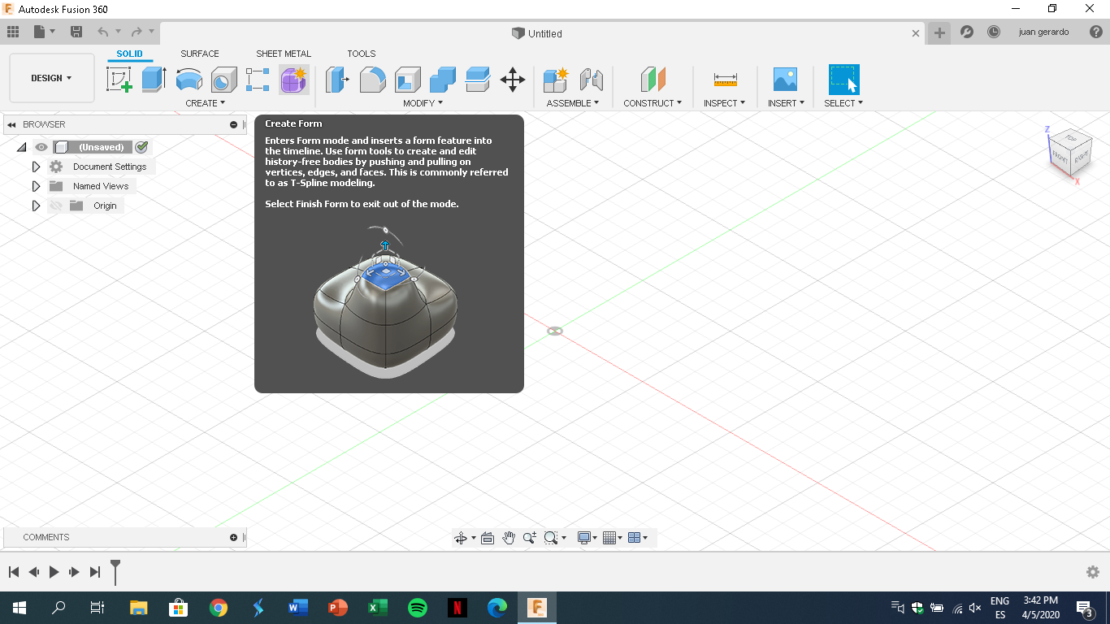Select the Press Pull tool
The height and width of the screenshot is (624, 1110).
[x=337, y=79]
